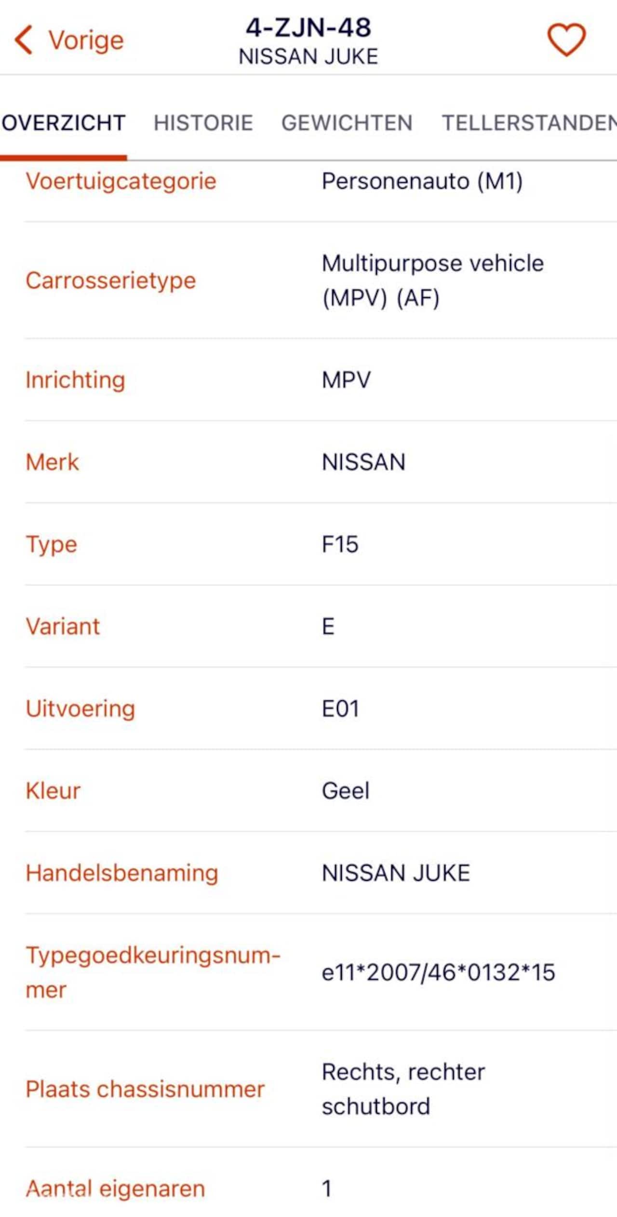Image resolution: width=617 pixels, height=1217 pixels.
Task: Select the Aantal eigenaren row
Action: coord(321,1188)
